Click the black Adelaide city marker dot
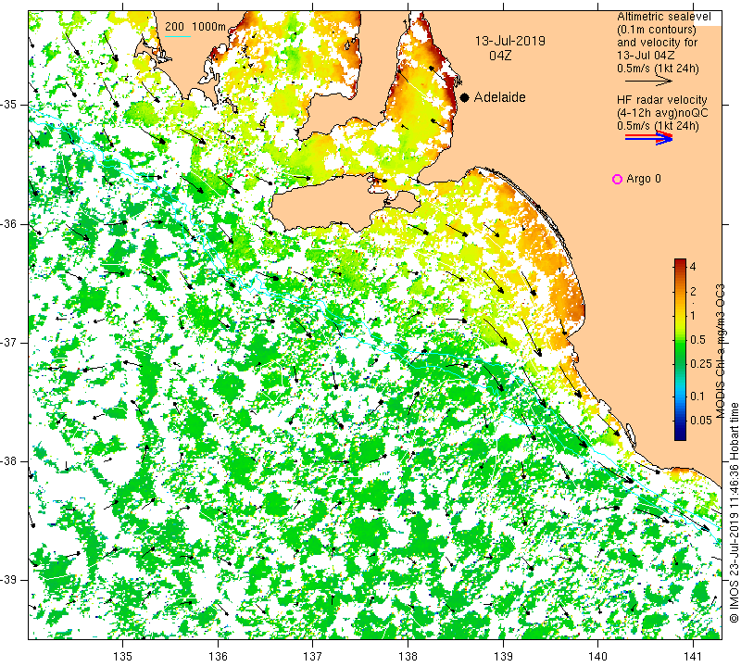Viewport: 741px width, 667px height. 465,97
